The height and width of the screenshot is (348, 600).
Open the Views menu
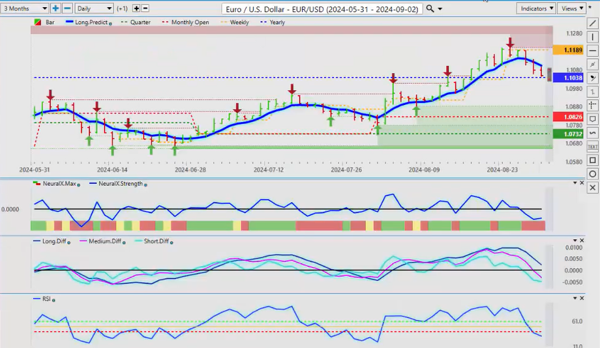(x=572, y=8)
